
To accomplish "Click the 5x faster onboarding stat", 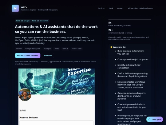I will [x=120, y=24].
